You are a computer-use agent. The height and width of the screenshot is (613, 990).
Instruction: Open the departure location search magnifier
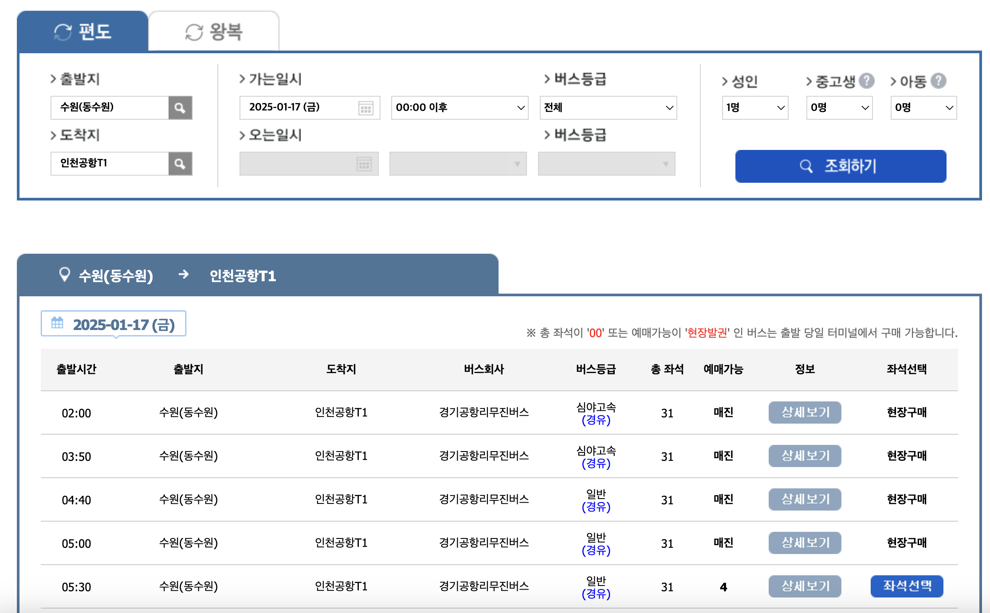pos(181,107)
